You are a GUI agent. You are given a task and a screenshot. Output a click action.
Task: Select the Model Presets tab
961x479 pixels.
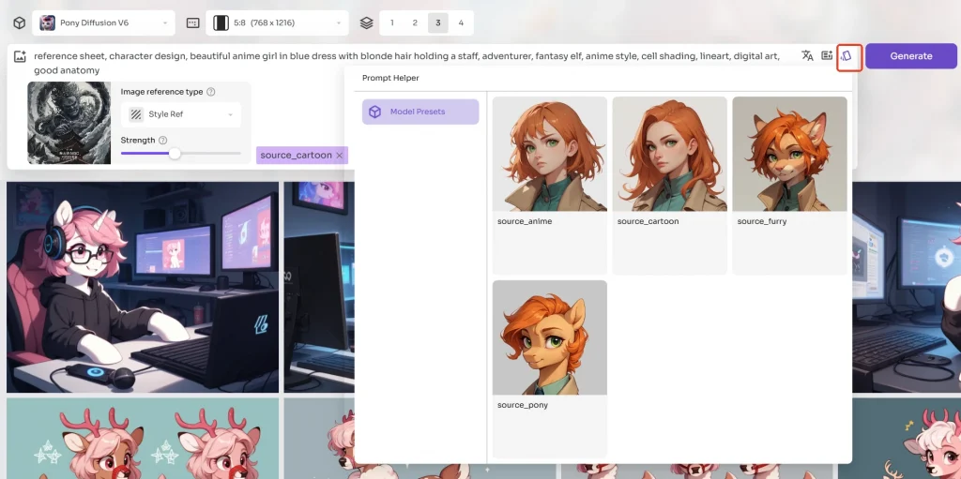[x=420, y=112]
